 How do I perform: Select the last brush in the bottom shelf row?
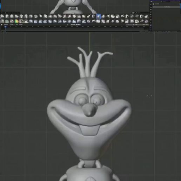146,21
